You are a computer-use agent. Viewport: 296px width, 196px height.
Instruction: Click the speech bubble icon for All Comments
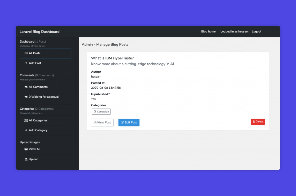[26, 87]
